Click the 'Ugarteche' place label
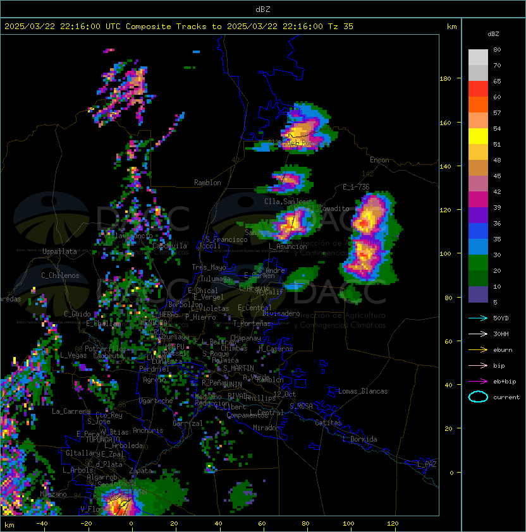Image resolution: width=526 pixels, height=532 pixels. pos(156,401)
